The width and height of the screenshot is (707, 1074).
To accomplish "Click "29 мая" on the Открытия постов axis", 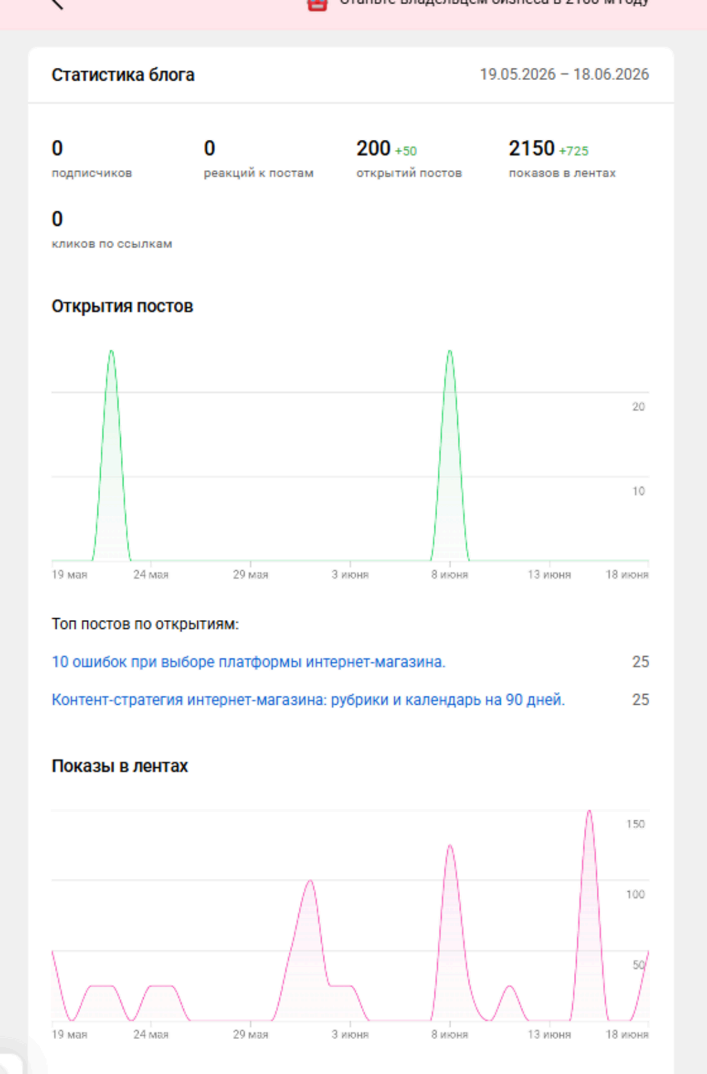I will (250, 574).
